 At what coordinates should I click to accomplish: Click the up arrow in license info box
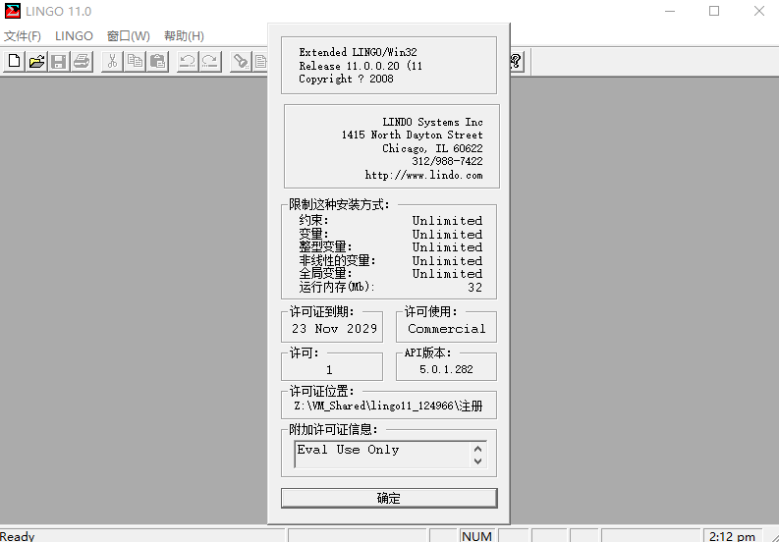click(x=478, y=449)
